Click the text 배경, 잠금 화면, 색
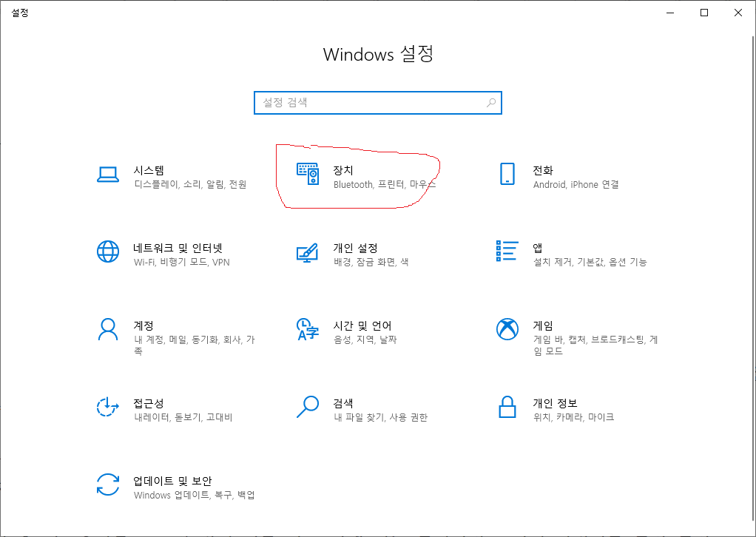The height and width of the screenshot is (537, 756). tap(371, 263)
